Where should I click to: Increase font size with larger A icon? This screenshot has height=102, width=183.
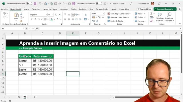tap(56, 15)
